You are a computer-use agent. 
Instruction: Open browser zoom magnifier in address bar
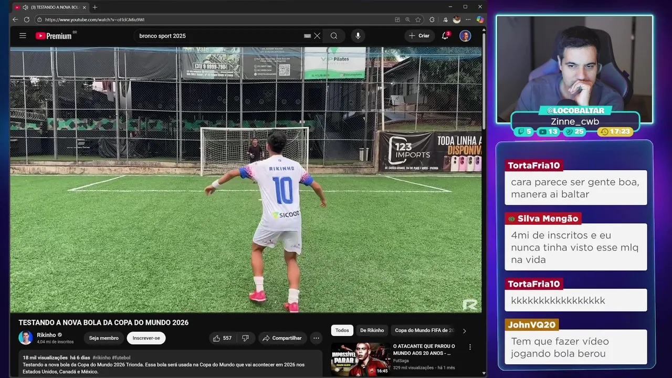click(x=407, y=19)
